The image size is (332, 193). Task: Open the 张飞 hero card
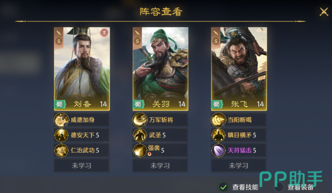point(239,69)
